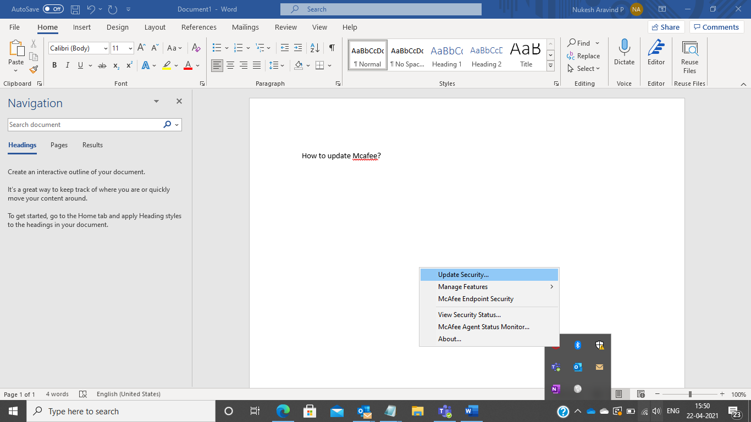Click the Search document field
Screen dimensions: 751x422
click(x=85, y=125)
